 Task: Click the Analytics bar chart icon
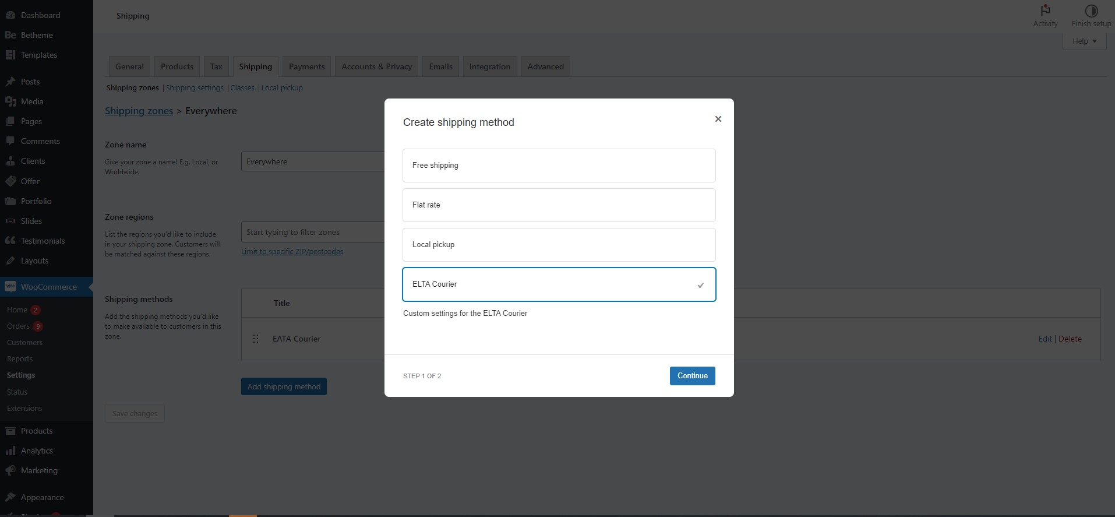point(10,451)
